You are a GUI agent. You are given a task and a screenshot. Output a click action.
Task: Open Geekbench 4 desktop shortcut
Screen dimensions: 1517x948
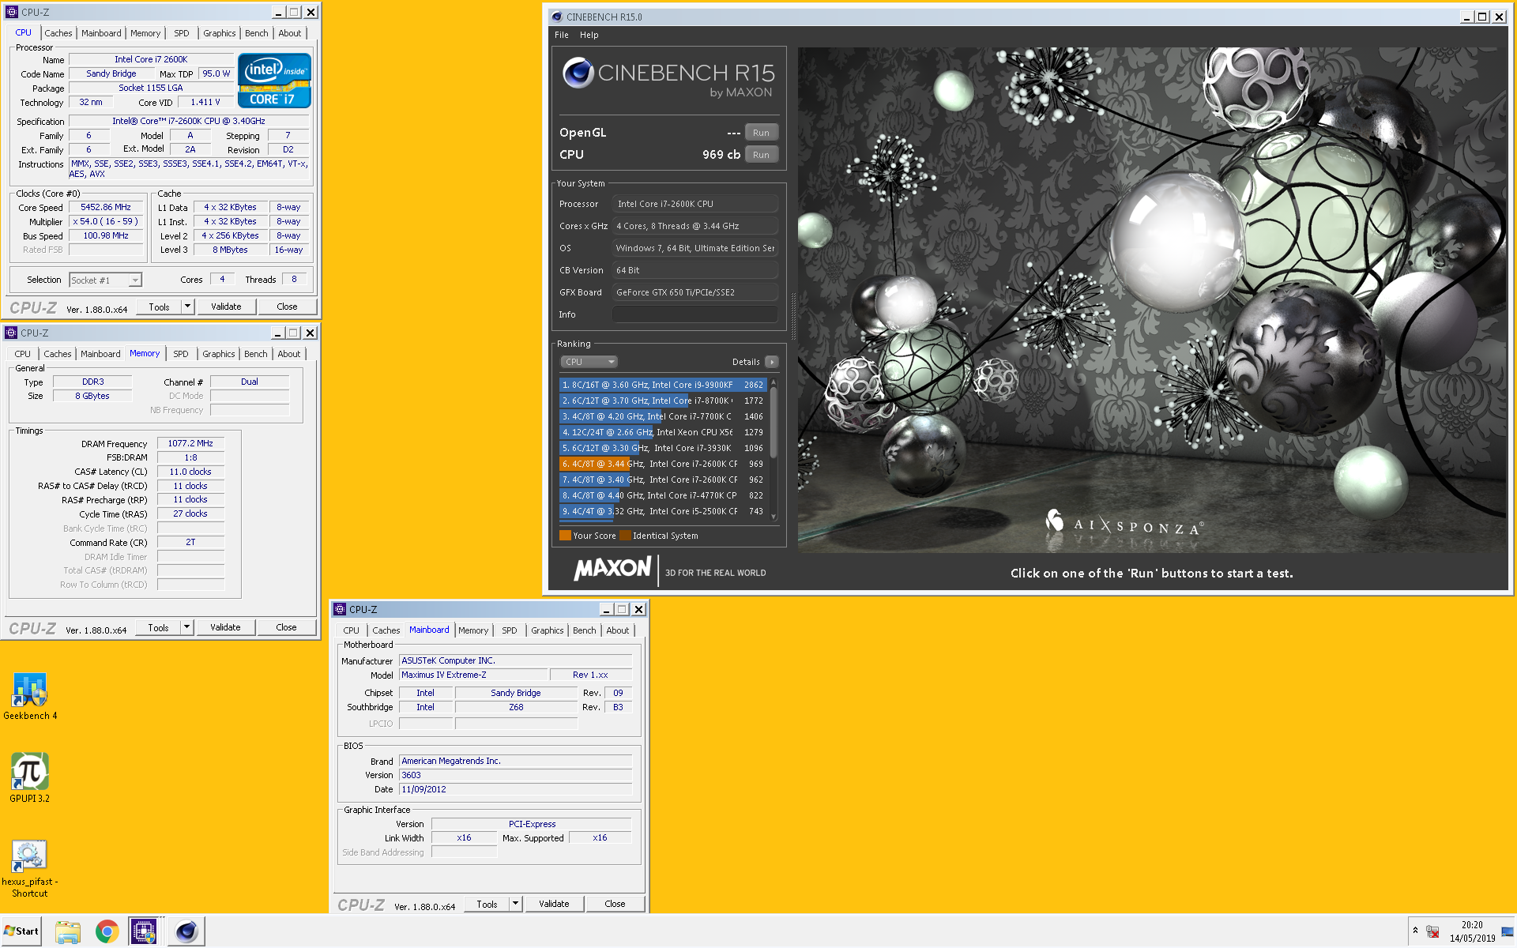coord(30,695)
